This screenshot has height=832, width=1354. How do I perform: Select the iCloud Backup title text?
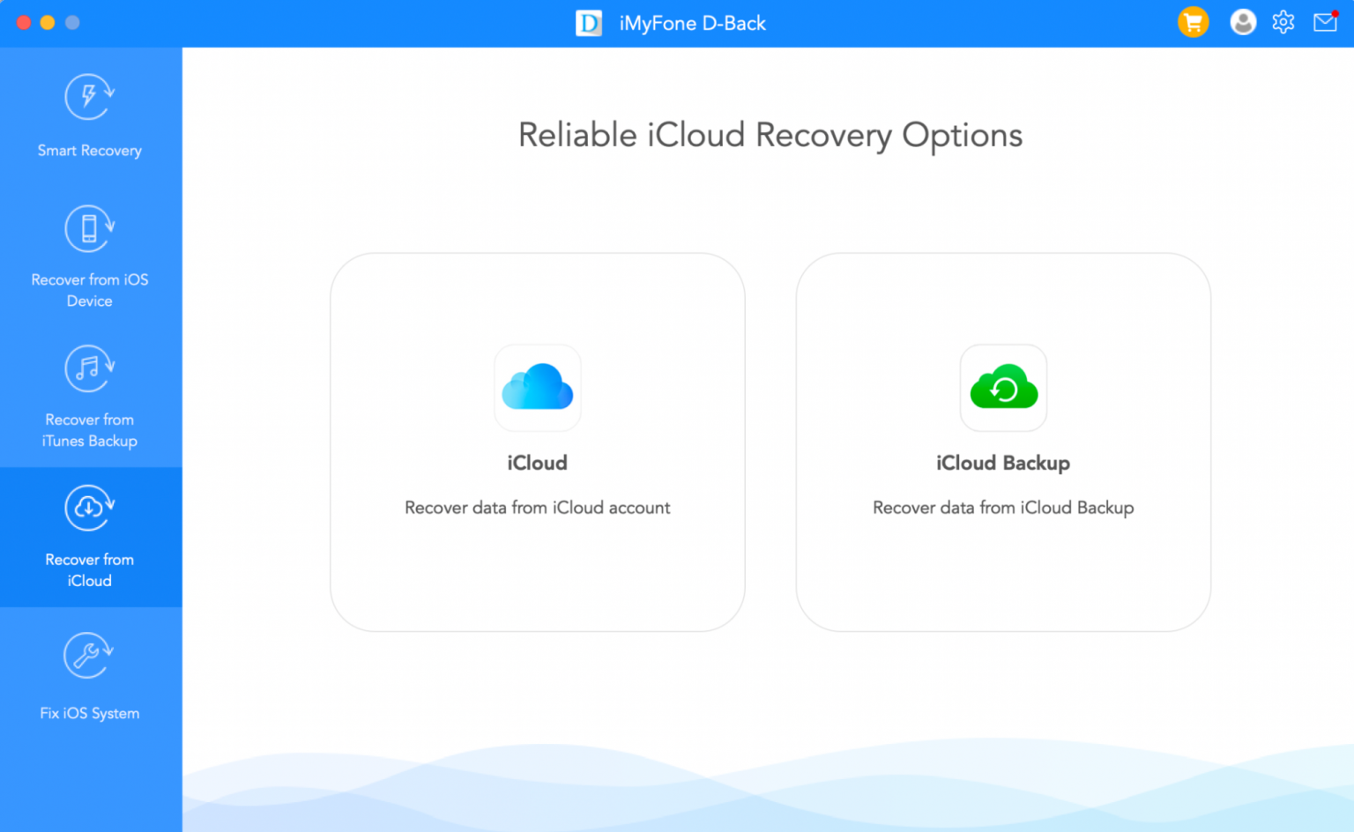[x=1003, y=464]
